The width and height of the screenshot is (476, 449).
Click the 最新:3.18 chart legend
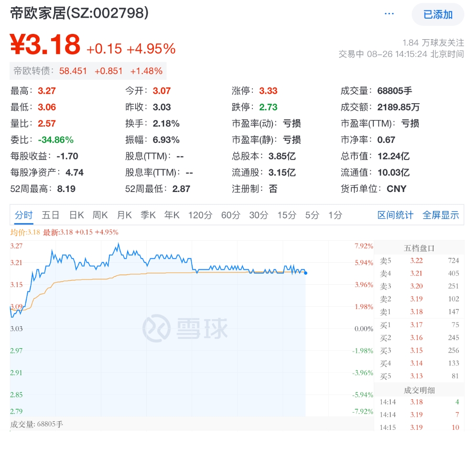80,233
